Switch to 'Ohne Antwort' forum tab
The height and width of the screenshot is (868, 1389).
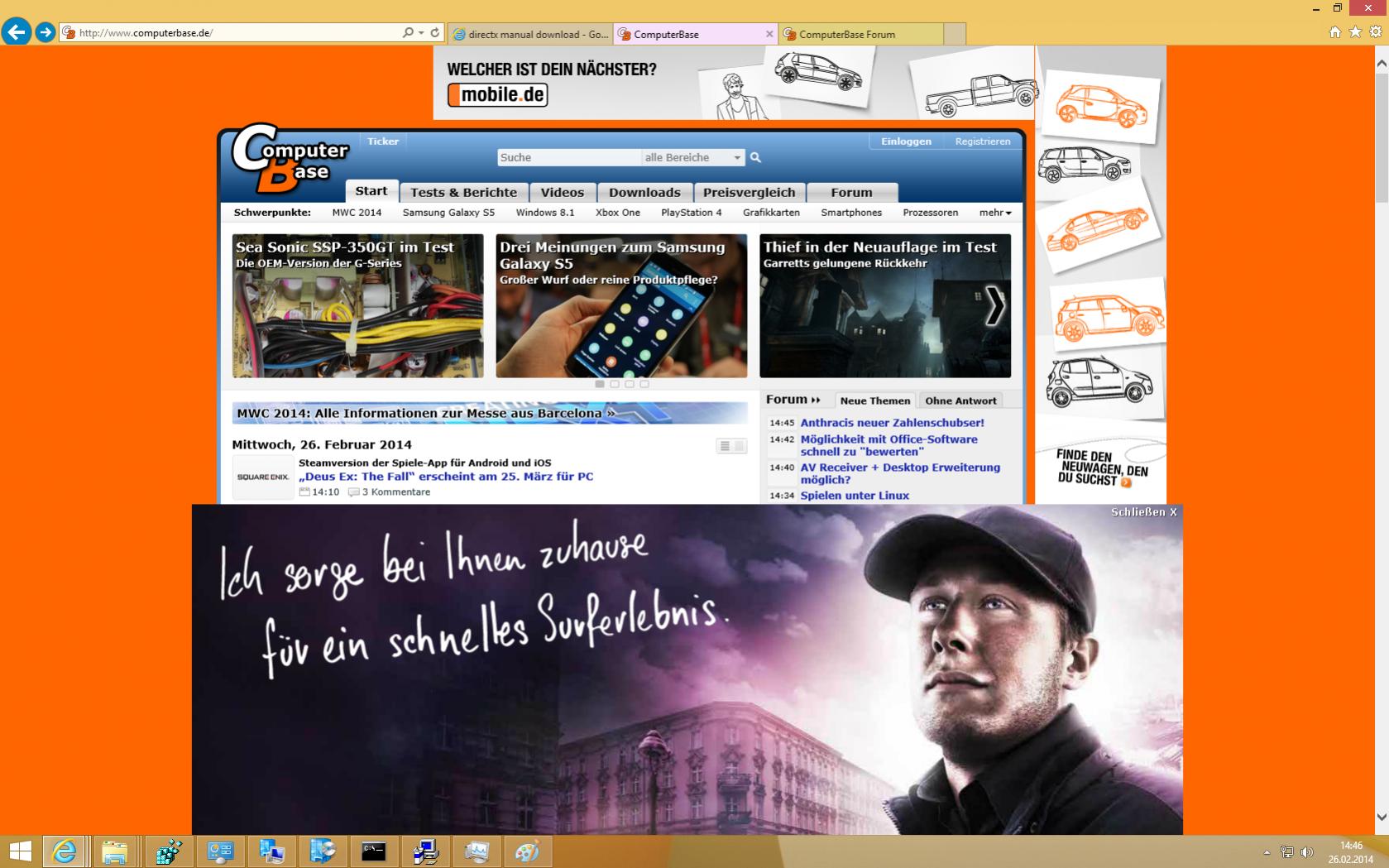[960, 400]
